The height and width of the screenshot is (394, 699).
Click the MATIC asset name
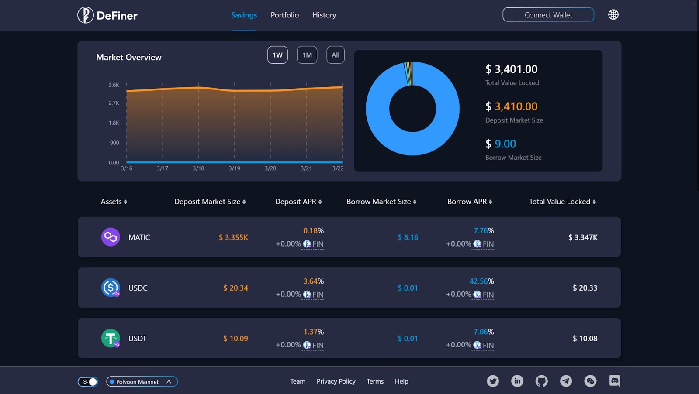[x=139, y=237]
